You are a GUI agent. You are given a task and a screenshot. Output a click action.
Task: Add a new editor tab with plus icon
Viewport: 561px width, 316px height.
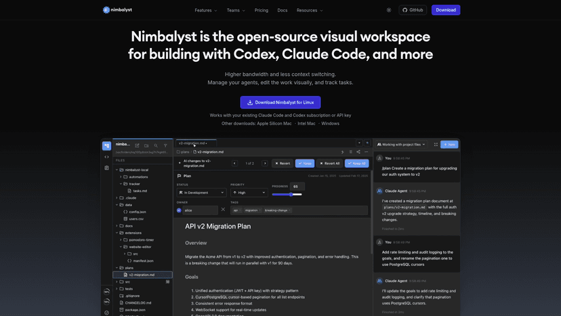tap(367, 143)
